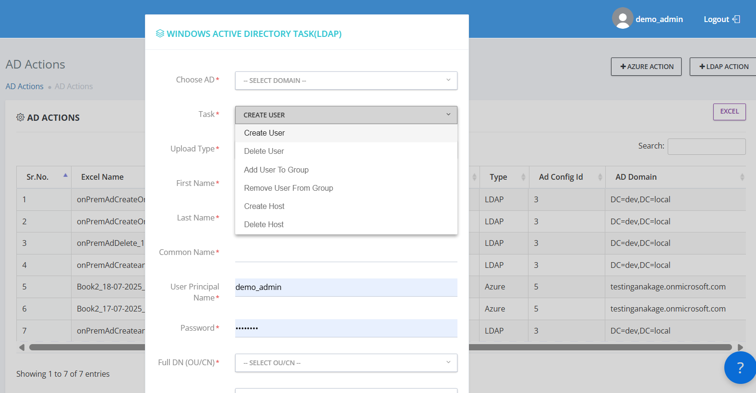Select Create Host task option

264,206
